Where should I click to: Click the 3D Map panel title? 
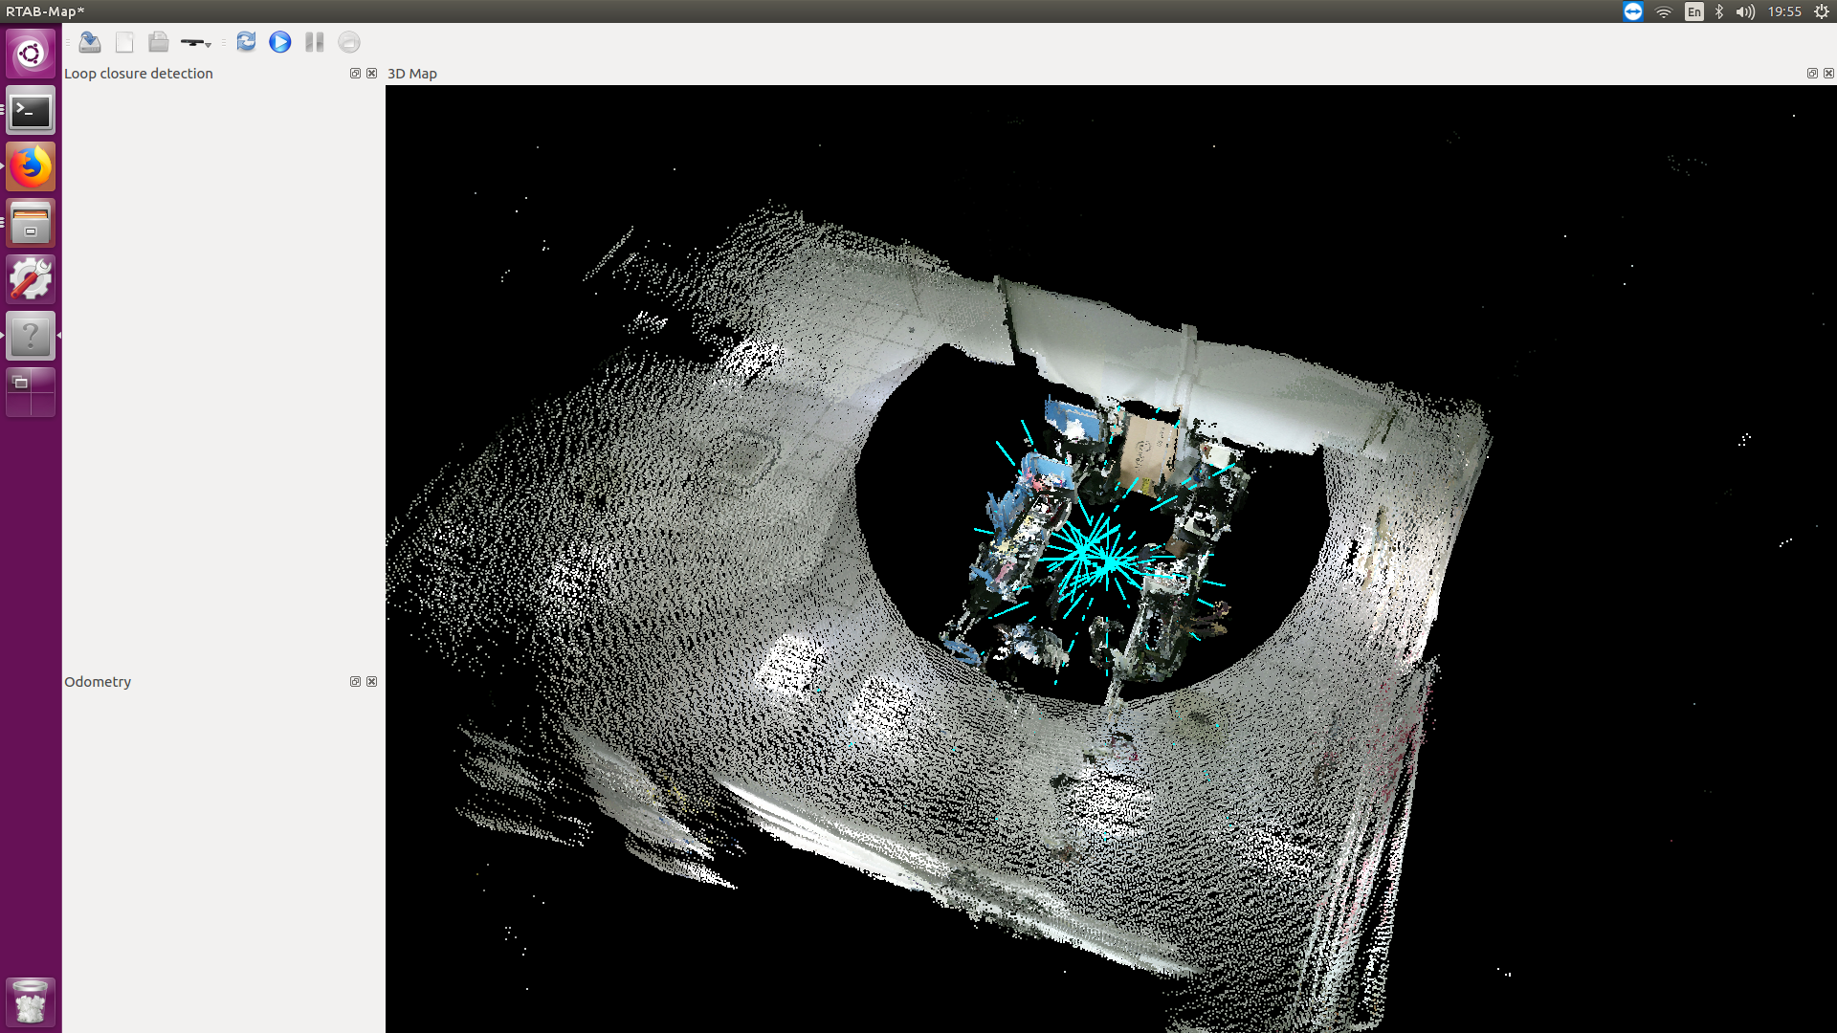(x=412, y=74)
